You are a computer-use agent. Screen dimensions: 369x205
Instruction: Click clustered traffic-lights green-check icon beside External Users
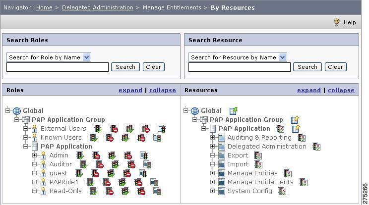[x=129, y=129]
